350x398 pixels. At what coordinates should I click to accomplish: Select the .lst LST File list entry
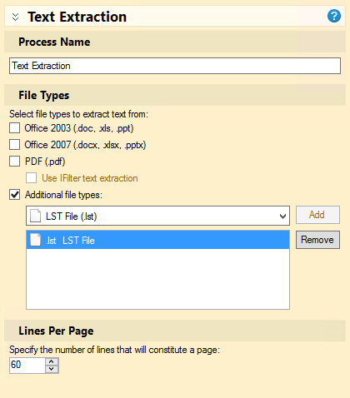pos(157,240)
